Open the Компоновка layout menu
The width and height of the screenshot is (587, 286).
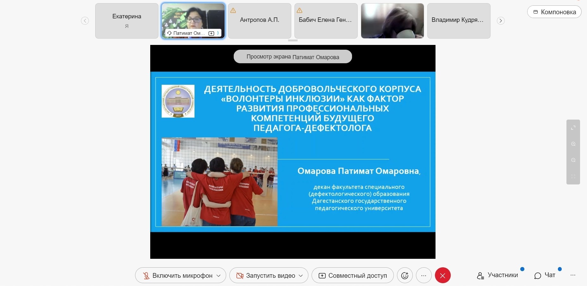554,12
